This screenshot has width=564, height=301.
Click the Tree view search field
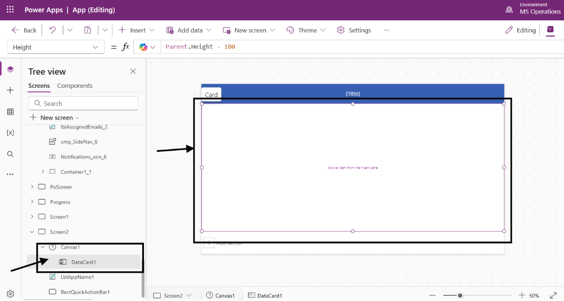coord(83,103)
